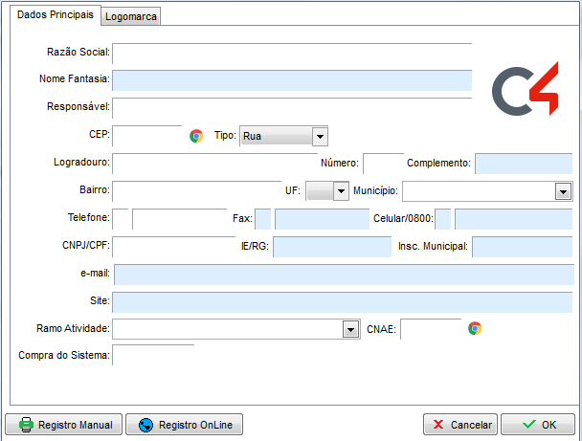
Task: Click the Chrome icon beside CEP field
Action: click(196, 136)
